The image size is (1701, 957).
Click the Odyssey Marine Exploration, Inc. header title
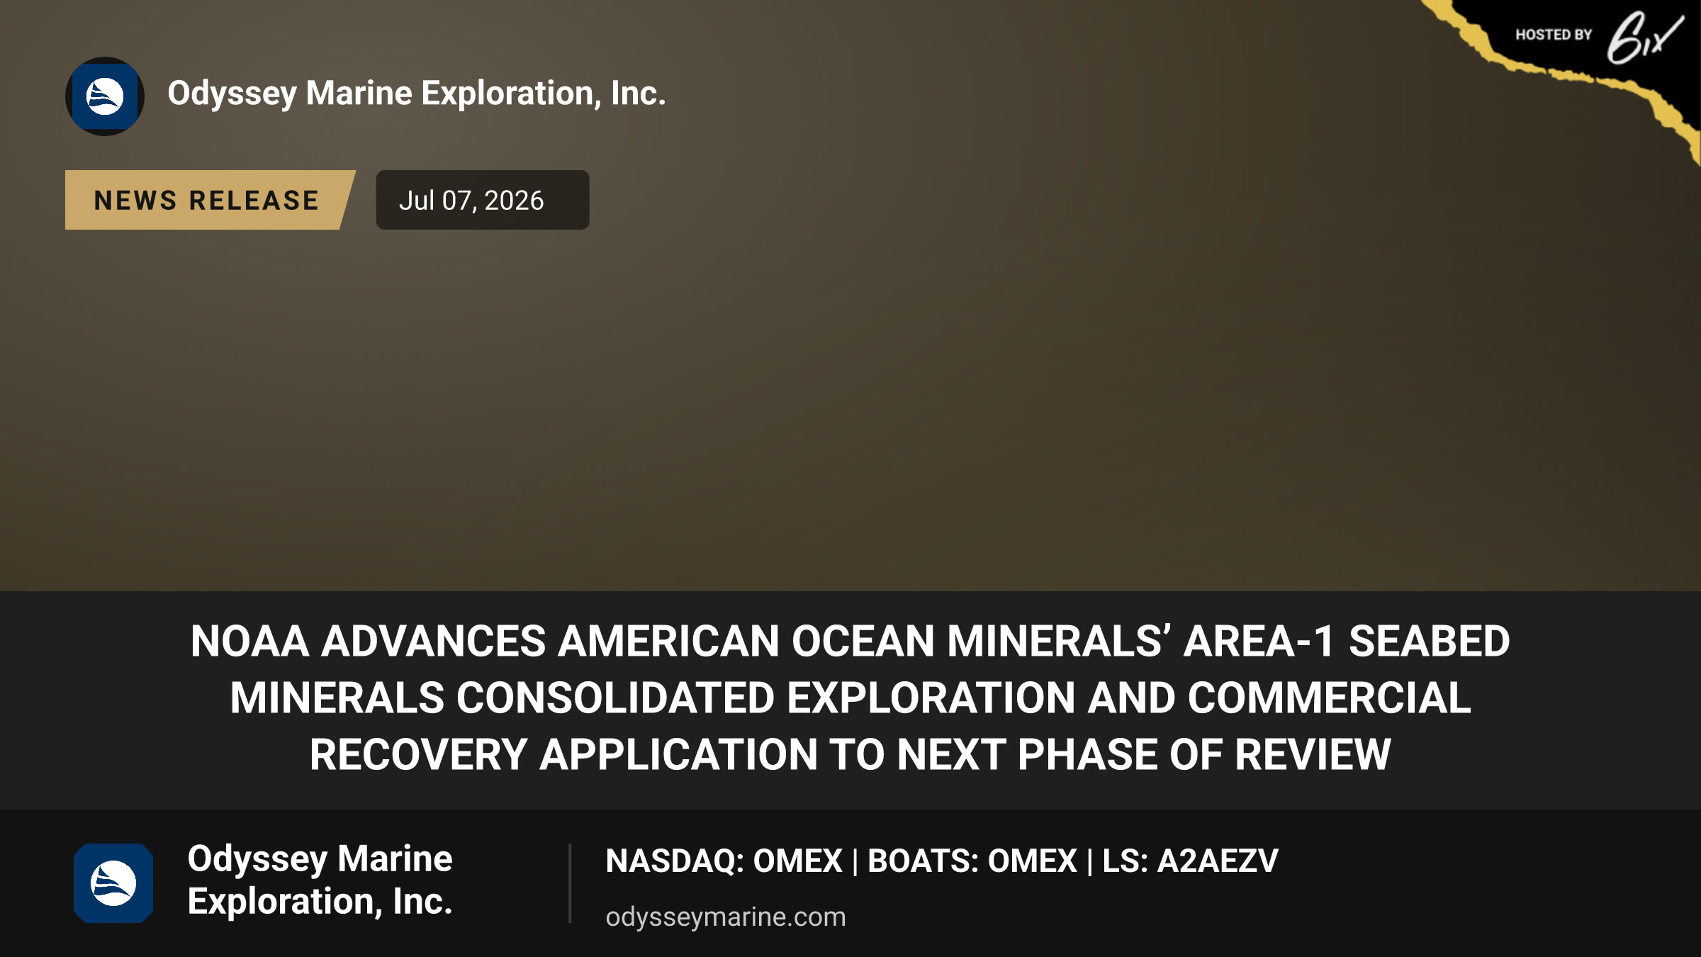coord(417,94)
